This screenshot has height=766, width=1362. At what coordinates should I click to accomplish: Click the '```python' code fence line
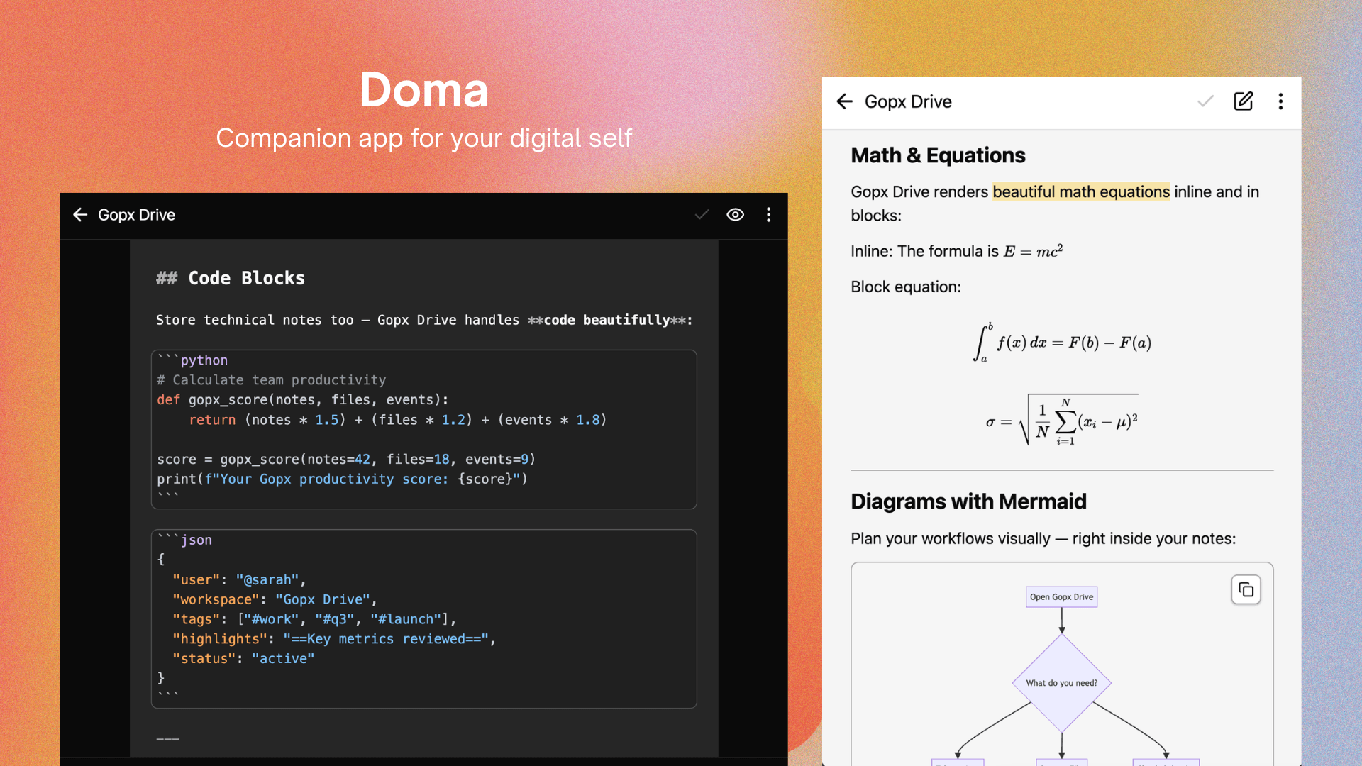tap(192, 360)
